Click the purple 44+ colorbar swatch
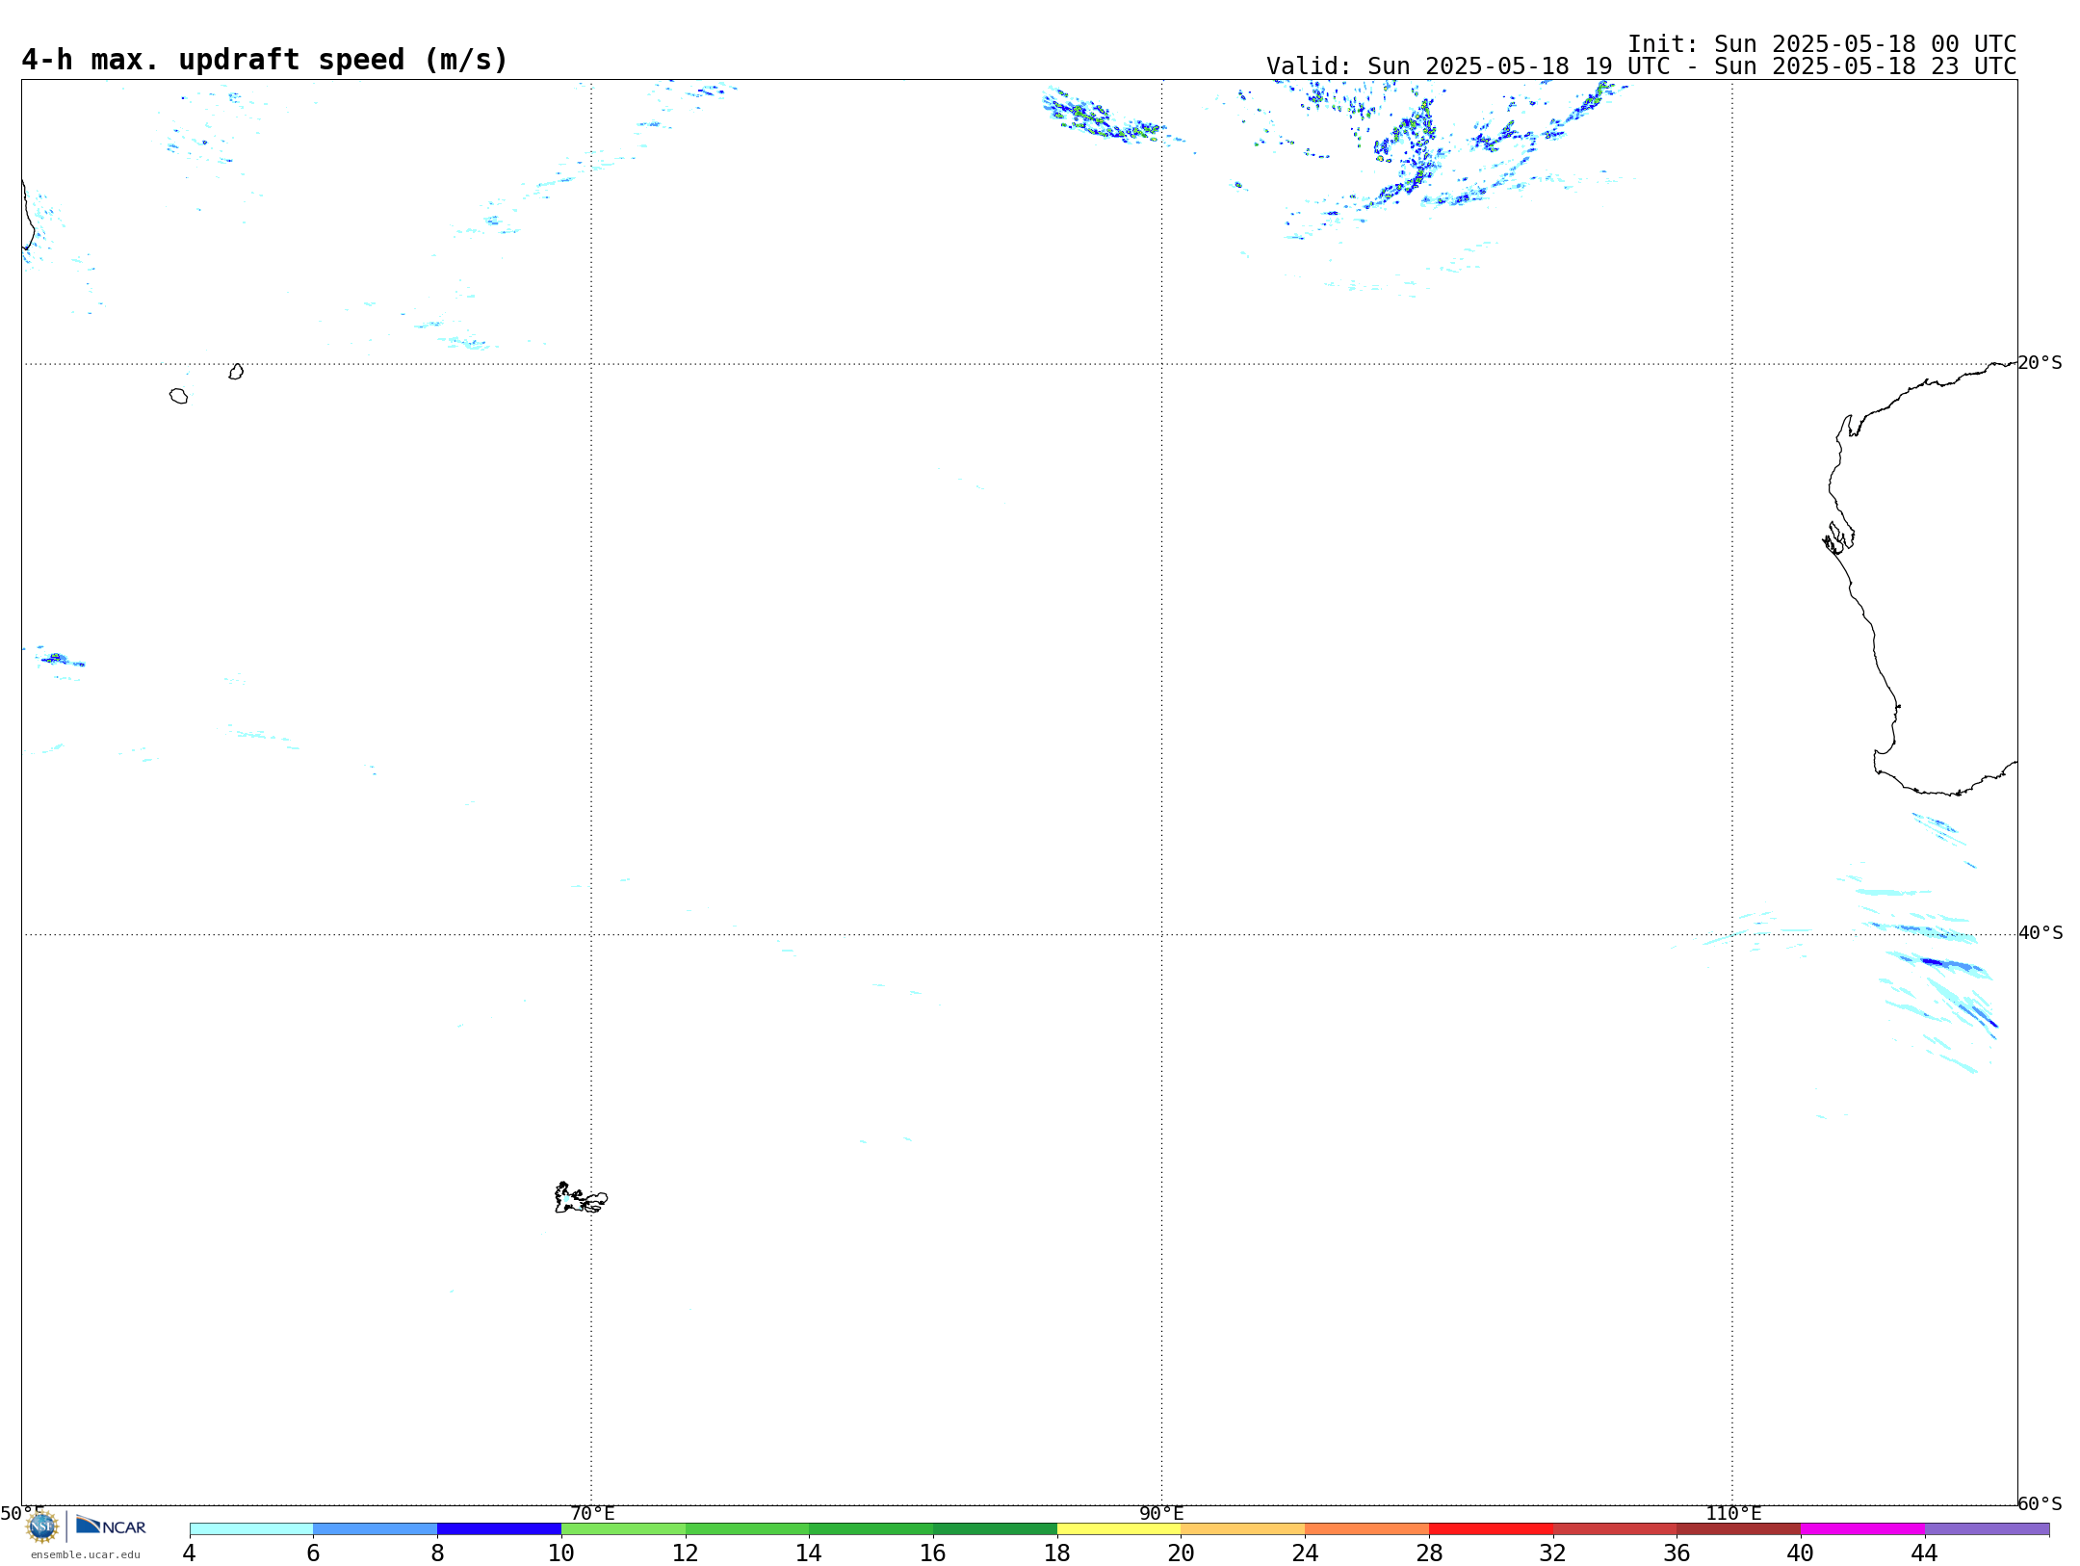 coord(1988,1528)
